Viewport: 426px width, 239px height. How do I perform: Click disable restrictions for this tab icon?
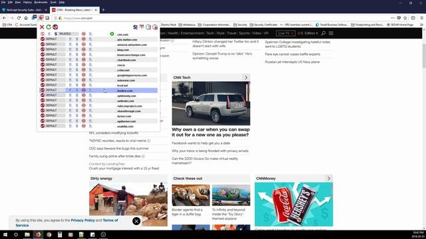[142, 27]
